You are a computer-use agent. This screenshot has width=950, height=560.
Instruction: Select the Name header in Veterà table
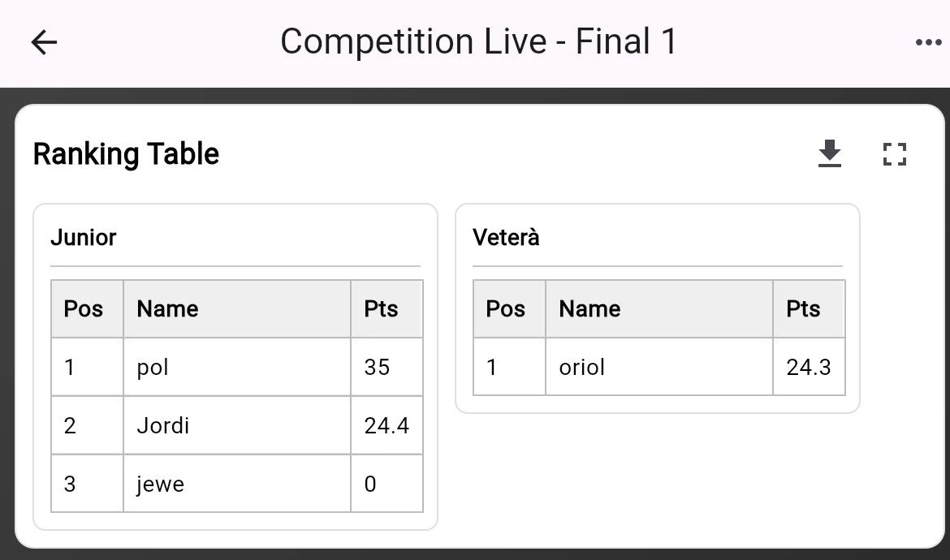589,308
